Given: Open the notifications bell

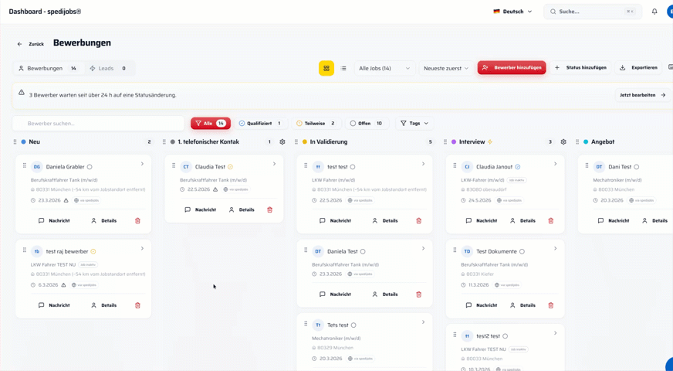Looking at the screenshot, I should tap(654, 12).
